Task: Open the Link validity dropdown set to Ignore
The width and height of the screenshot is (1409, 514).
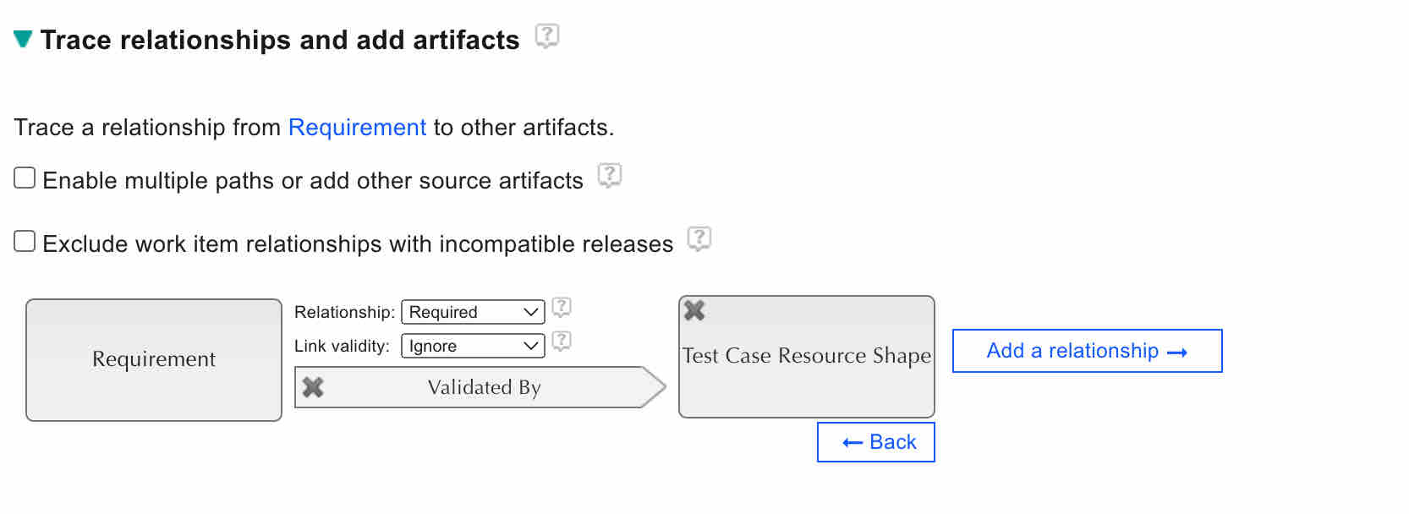Action: pos(473,346)
